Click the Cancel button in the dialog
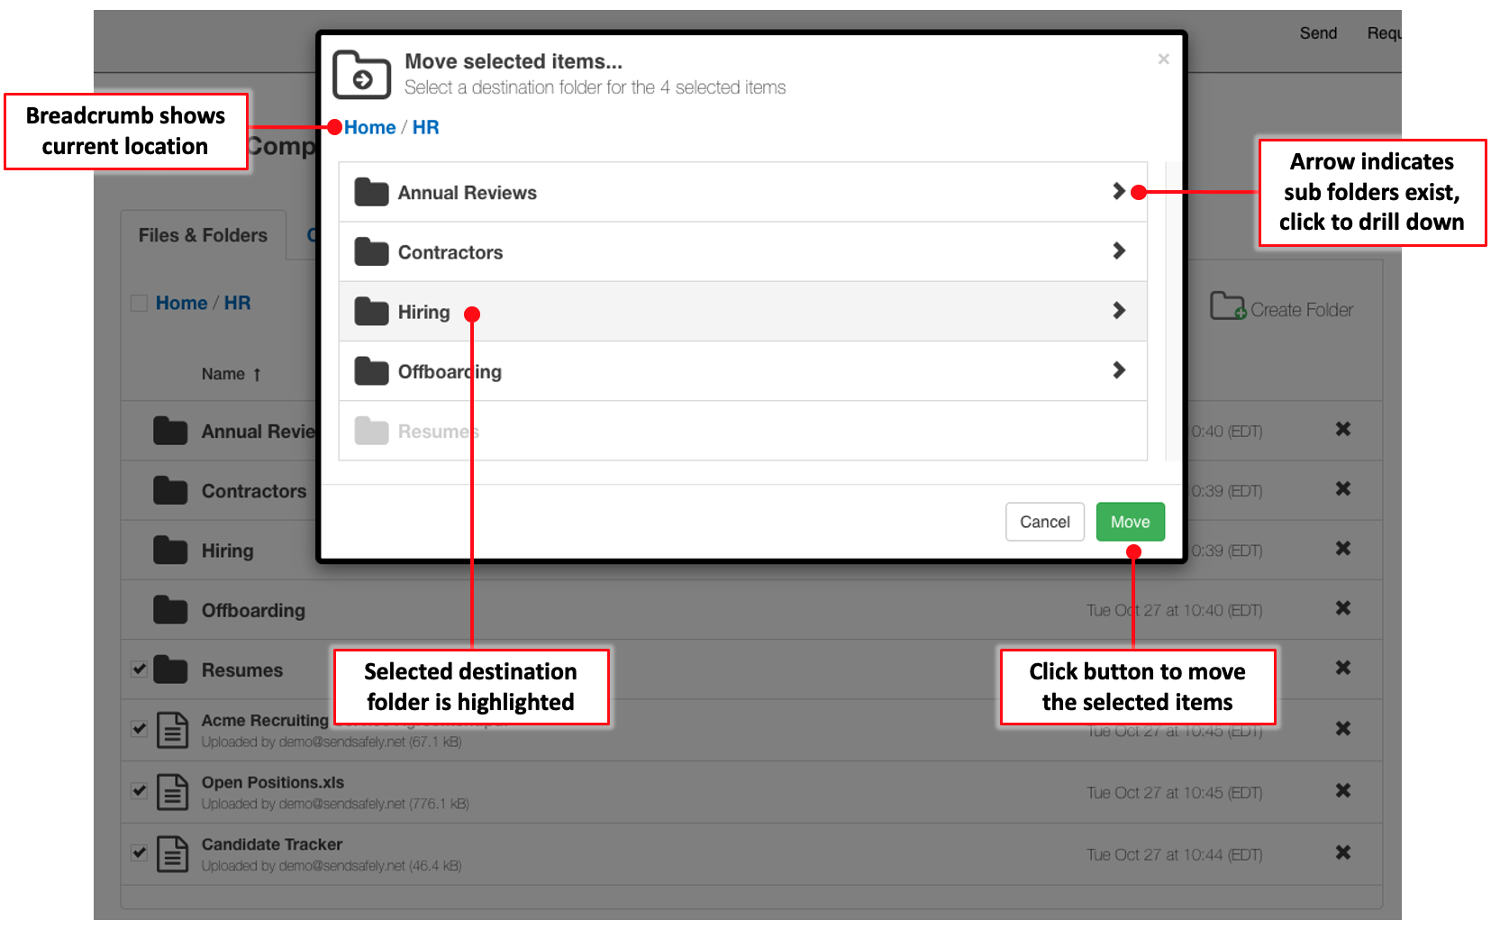Screen dimensions: 1491x929 pyautogui.click(x=1044, y=522)
